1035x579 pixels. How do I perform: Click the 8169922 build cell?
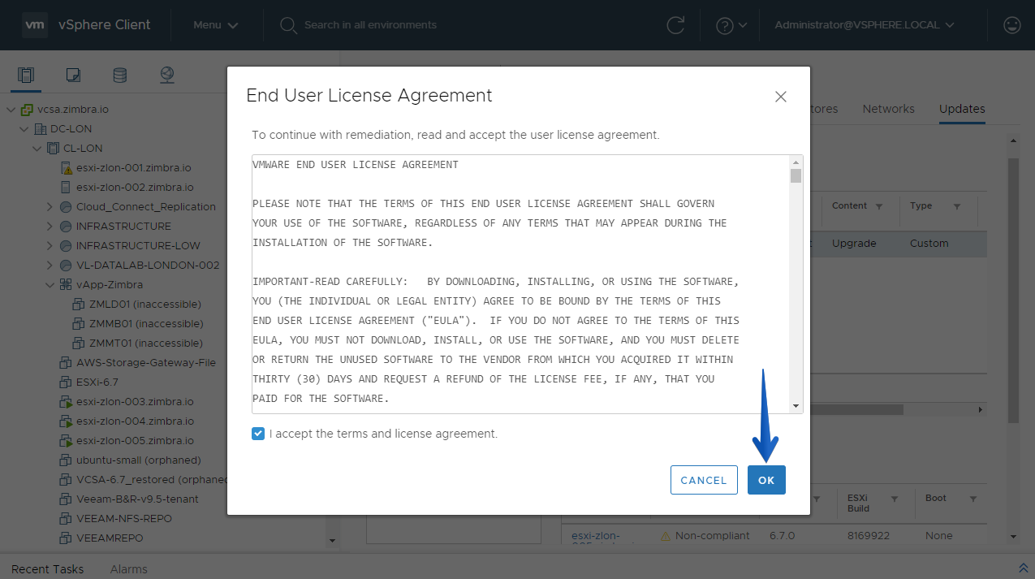tap(870, 536)
